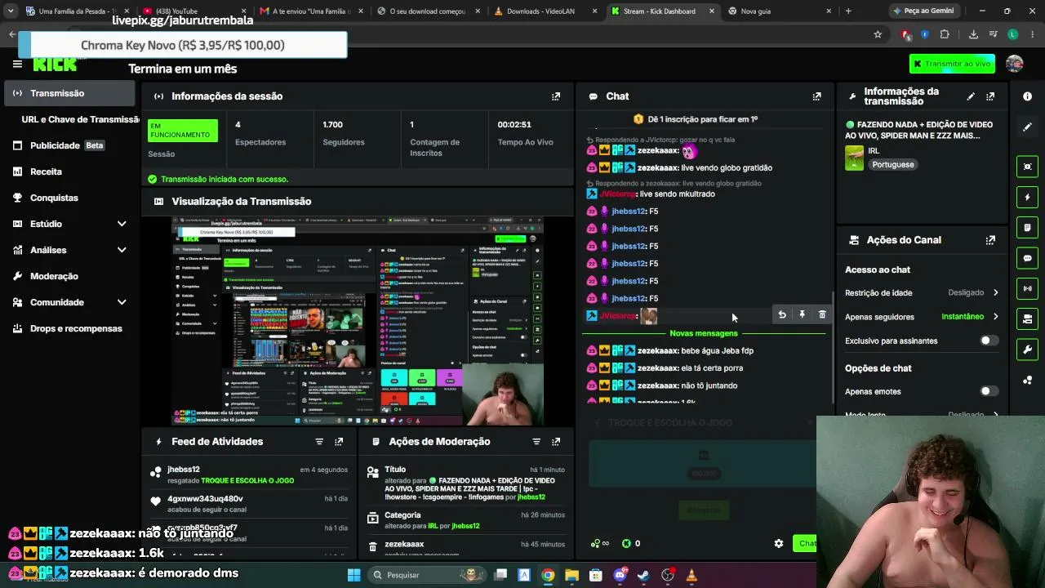This screenshot has height=588, width=1045.
Task: Click the IRL category thumbnail
Action: (855, 158)
